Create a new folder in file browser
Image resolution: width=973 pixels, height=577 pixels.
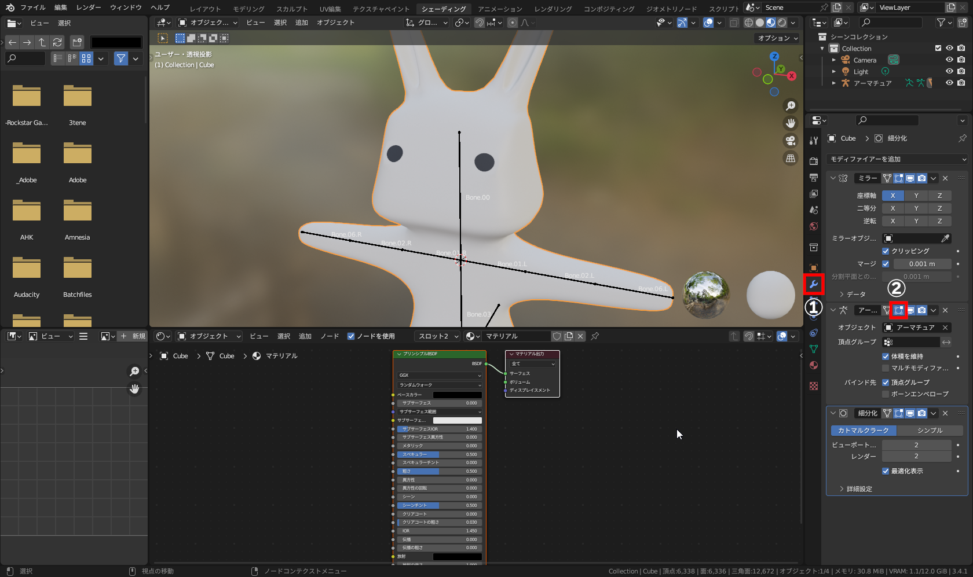coord(77,42)
